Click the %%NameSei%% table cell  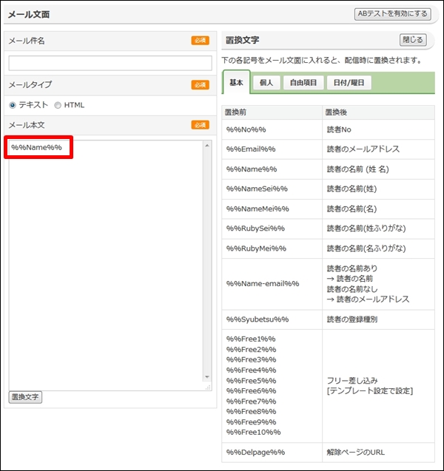272,189
